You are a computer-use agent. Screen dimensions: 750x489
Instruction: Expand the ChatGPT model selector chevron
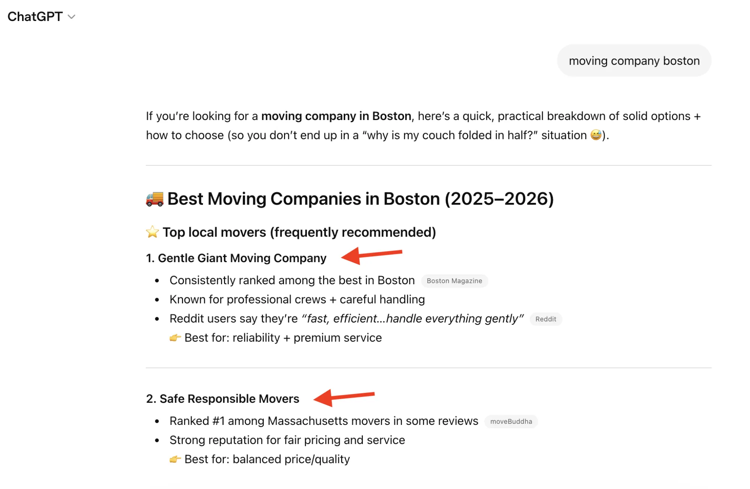[x=71, y=17]
